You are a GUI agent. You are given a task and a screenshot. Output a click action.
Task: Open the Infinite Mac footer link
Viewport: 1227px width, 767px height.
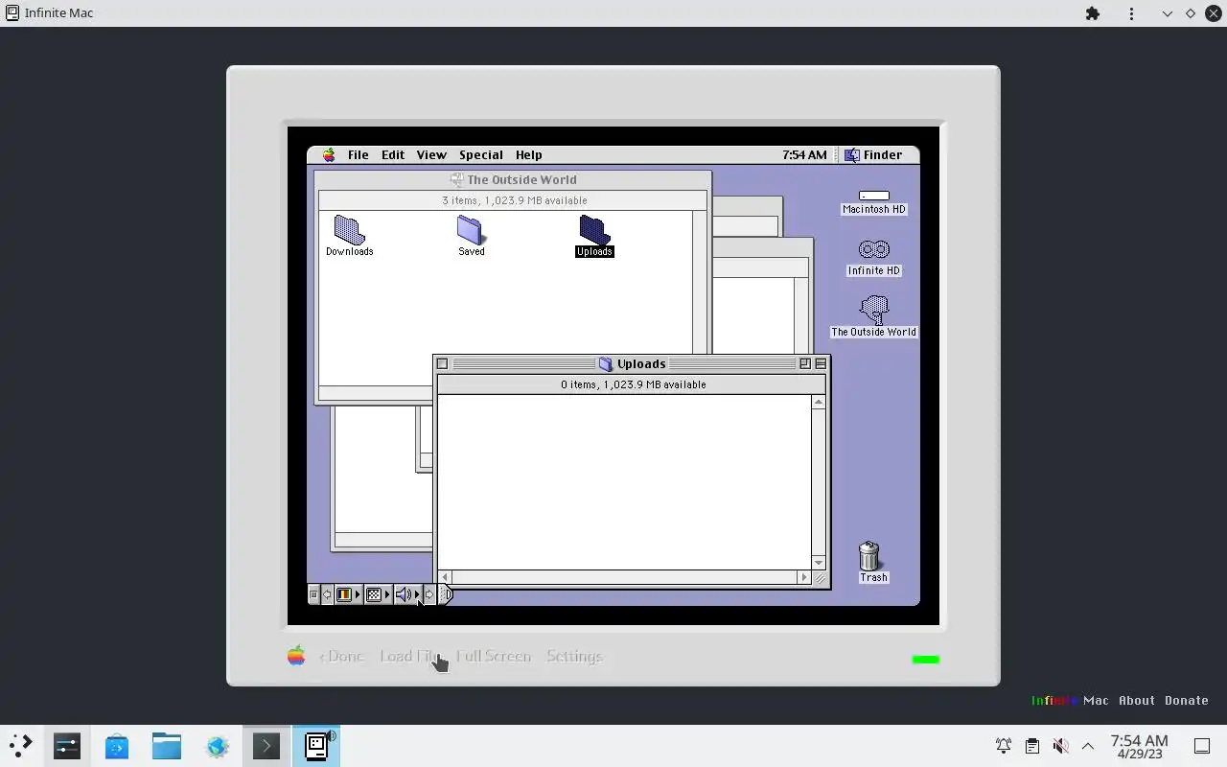coord(1070,700)
